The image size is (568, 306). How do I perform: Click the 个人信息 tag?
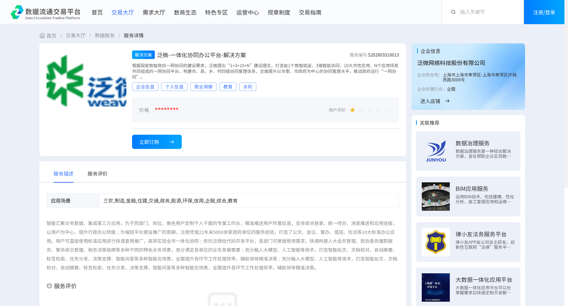click(174, 87)
